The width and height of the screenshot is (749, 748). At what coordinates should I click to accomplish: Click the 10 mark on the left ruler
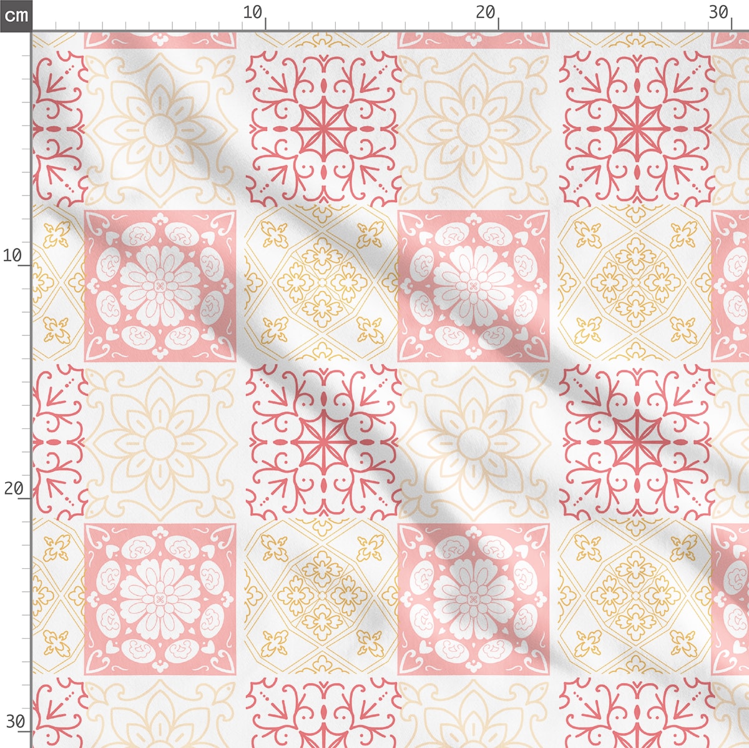coord(14,255)
